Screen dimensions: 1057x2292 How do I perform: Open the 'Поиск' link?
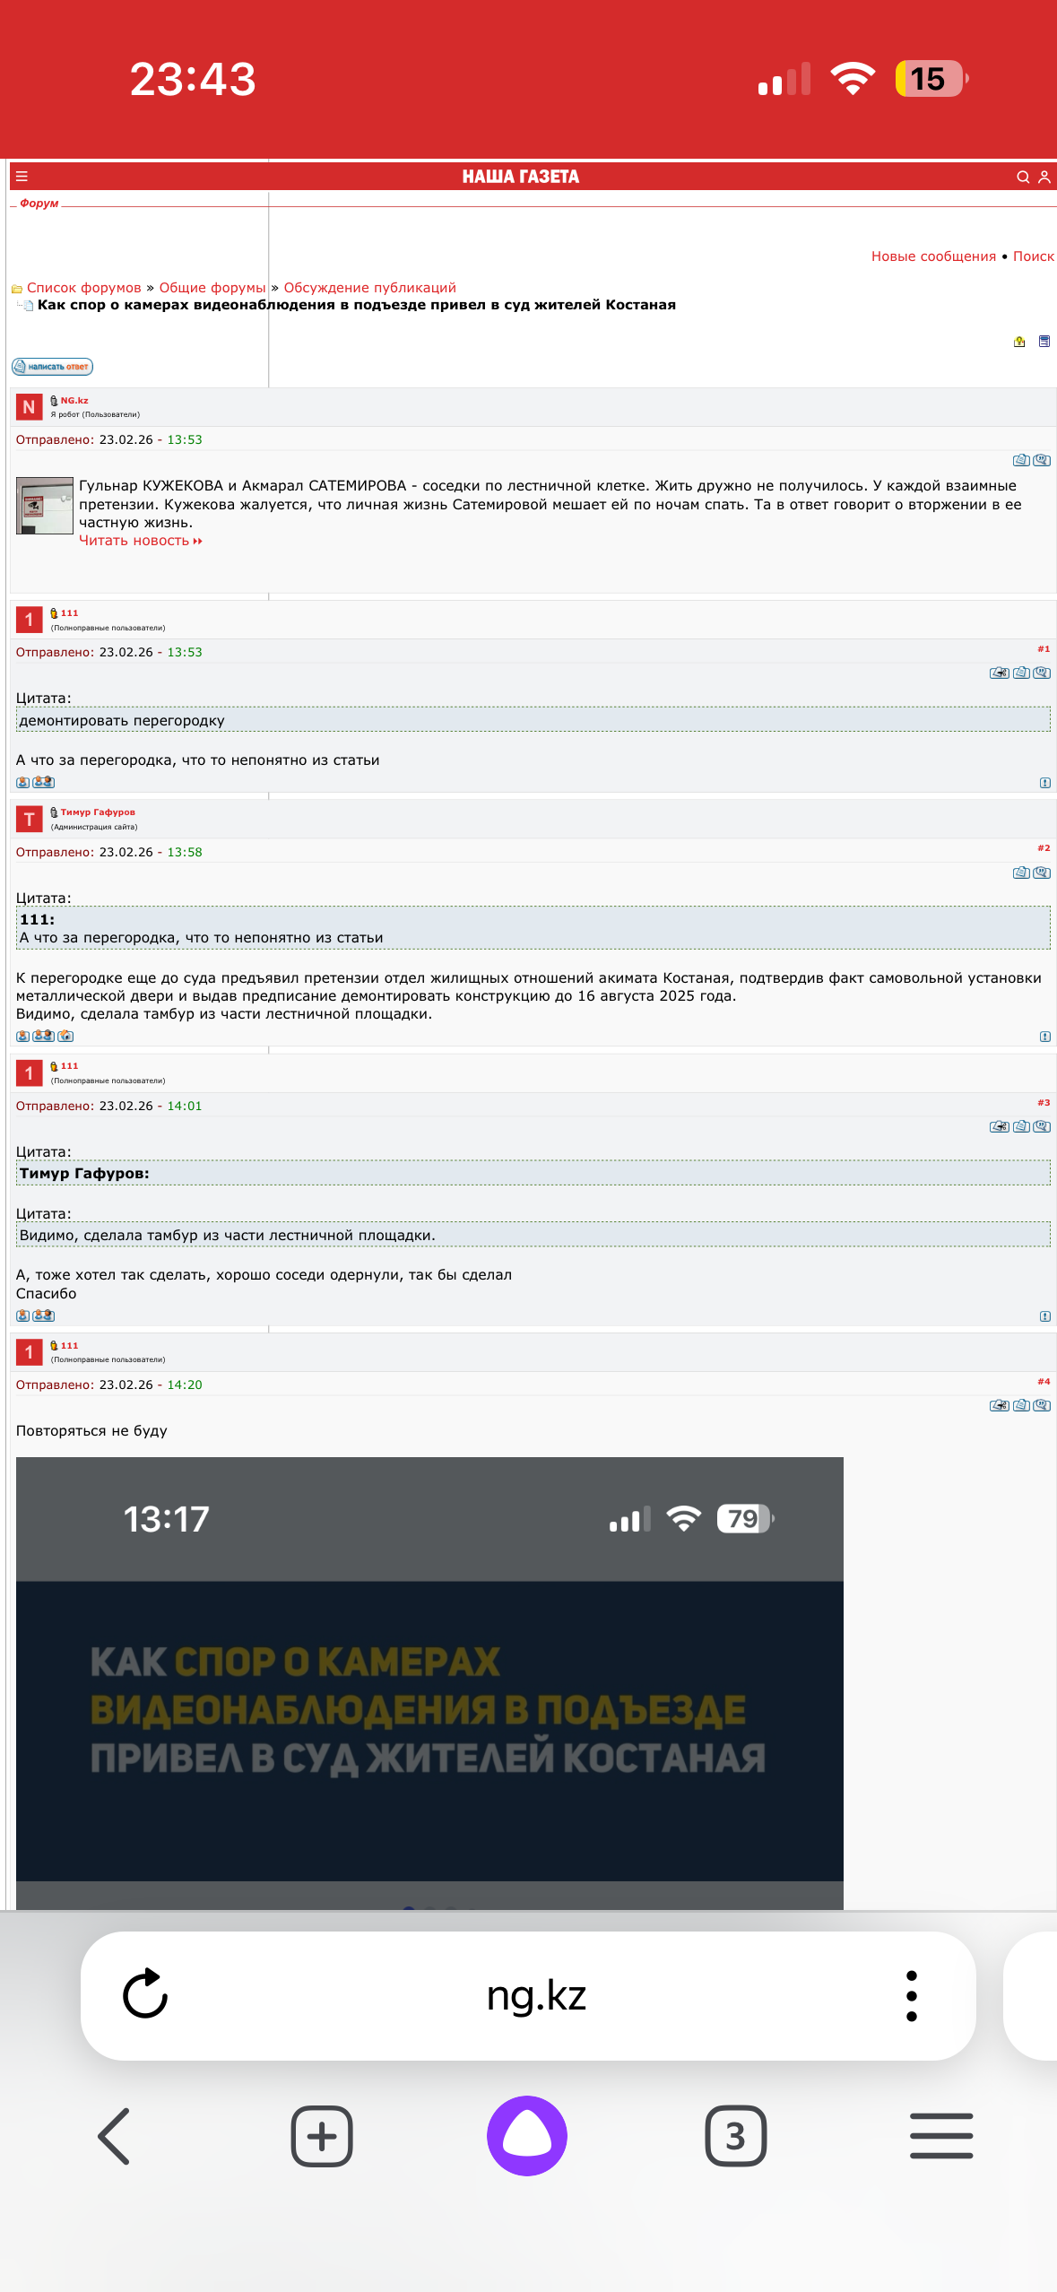[x=1034, y=256]
